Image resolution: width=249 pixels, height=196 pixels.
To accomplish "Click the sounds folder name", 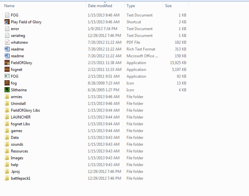I will (x=17, y=144).
